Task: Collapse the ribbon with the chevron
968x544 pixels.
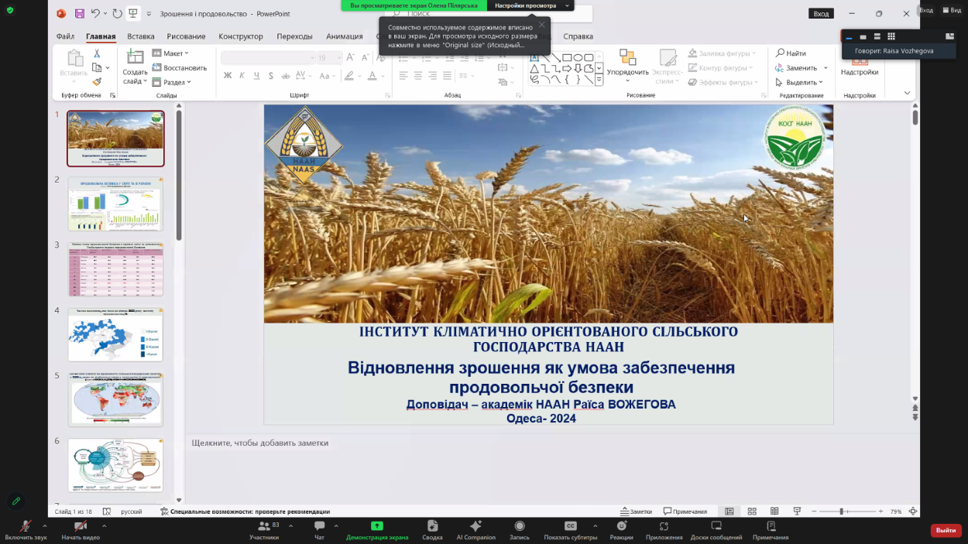Action: [907, 93]
